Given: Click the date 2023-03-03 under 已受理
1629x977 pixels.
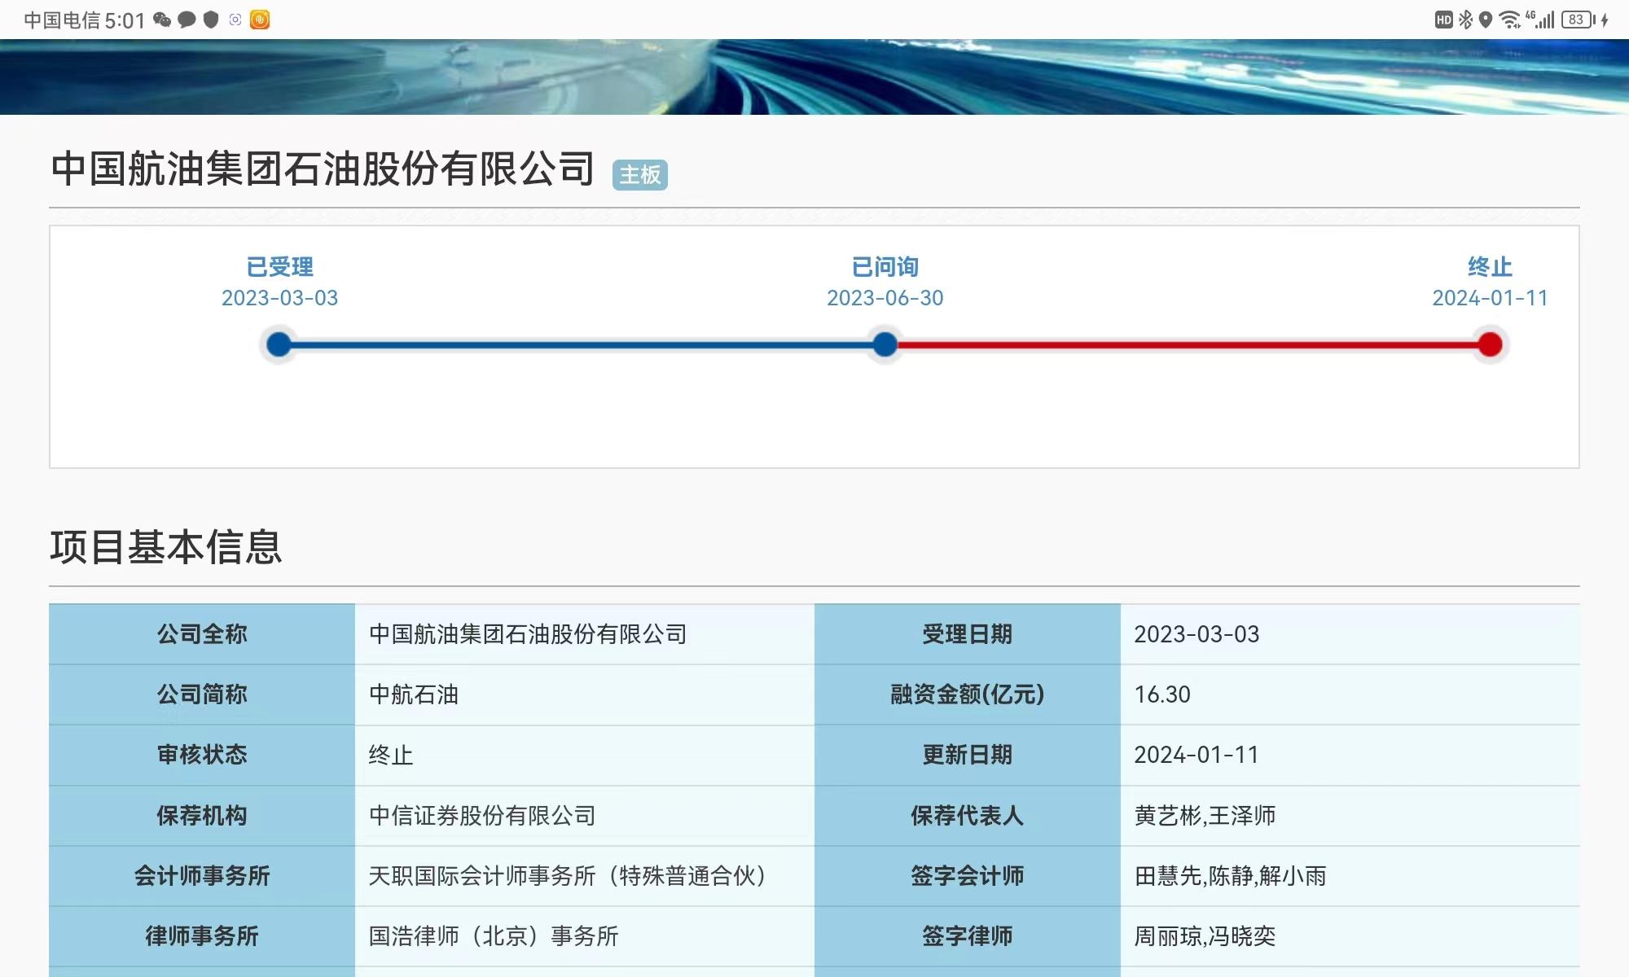Looking at the screenshot, I should tap(279, 298).
